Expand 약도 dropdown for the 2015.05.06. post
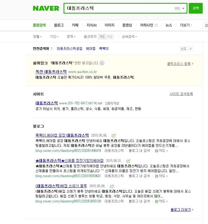208x224 pixels. (163, 150)
